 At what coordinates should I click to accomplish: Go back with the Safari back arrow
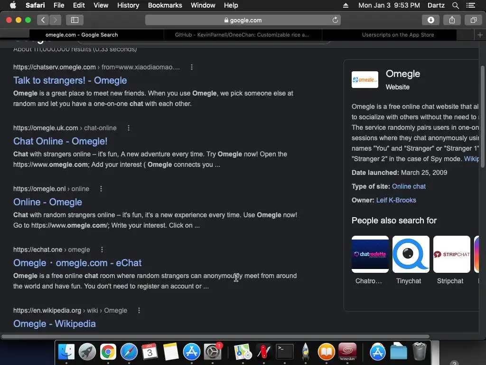43,20
